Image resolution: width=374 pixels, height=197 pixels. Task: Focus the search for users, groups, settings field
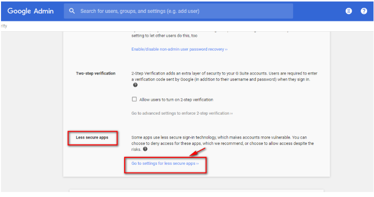point(178,11)
